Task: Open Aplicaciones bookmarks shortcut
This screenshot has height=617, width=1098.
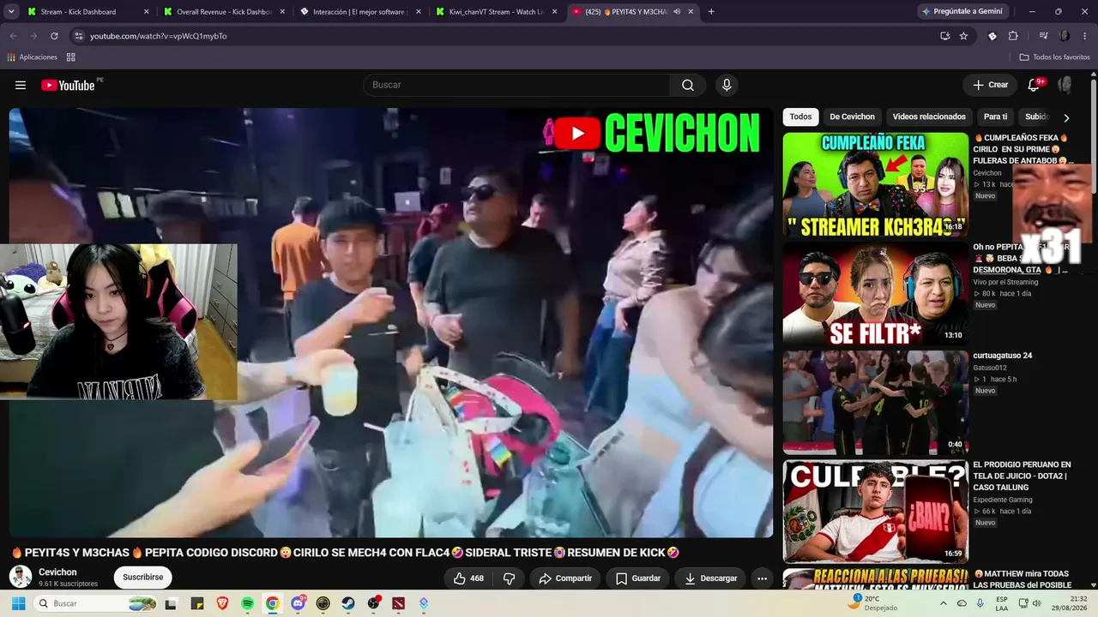Action: [x=32, y=57]
